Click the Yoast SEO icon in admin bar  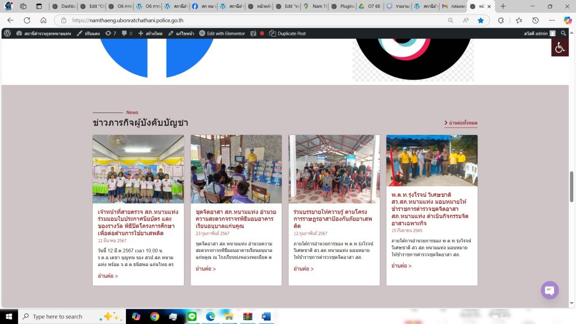click(254, 34)
